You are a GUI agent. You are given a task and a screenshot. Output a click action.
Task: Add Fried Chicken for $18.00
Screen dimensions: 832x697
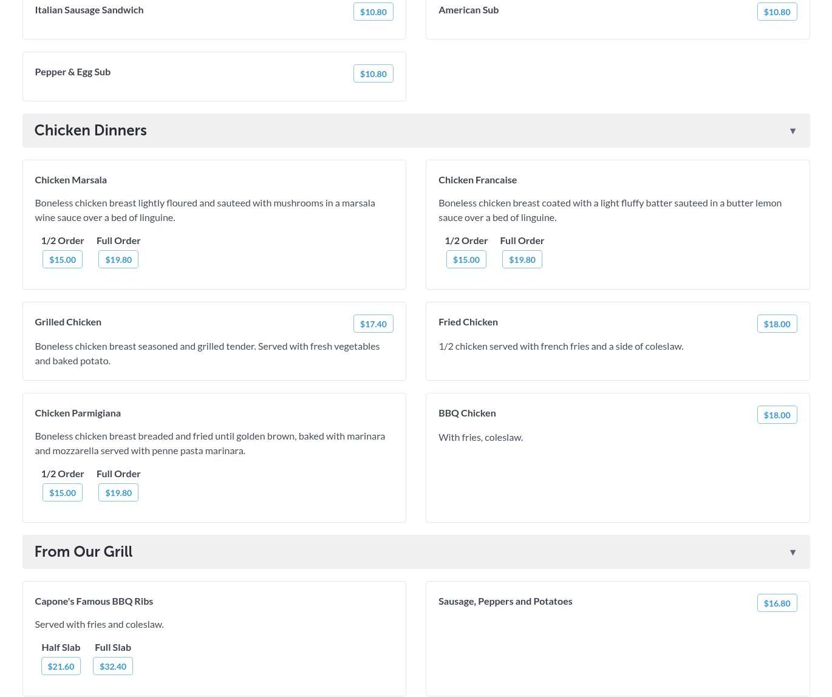coord(777,324)
